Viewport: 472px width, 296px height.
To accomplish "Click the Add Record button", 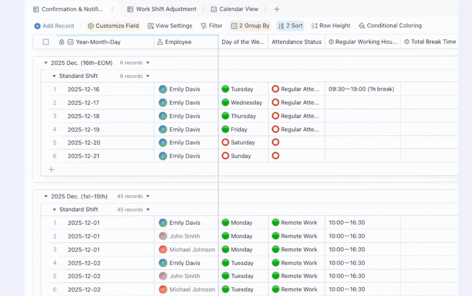I will click(54, 26).
